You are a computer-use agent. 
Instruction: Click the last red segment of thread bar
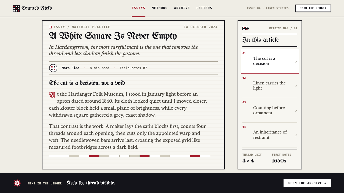click(x=195, y=156)
